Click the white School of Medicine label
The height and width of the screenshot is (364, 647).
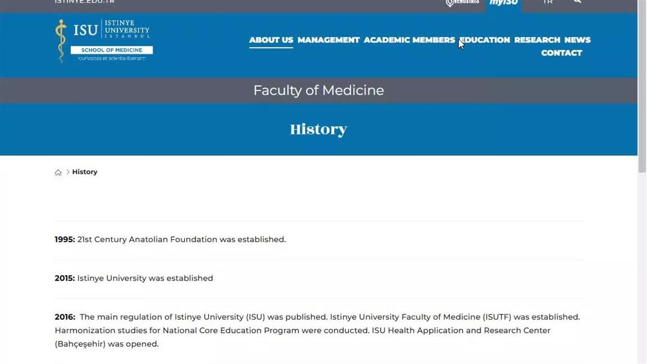(x=112, y=50)
